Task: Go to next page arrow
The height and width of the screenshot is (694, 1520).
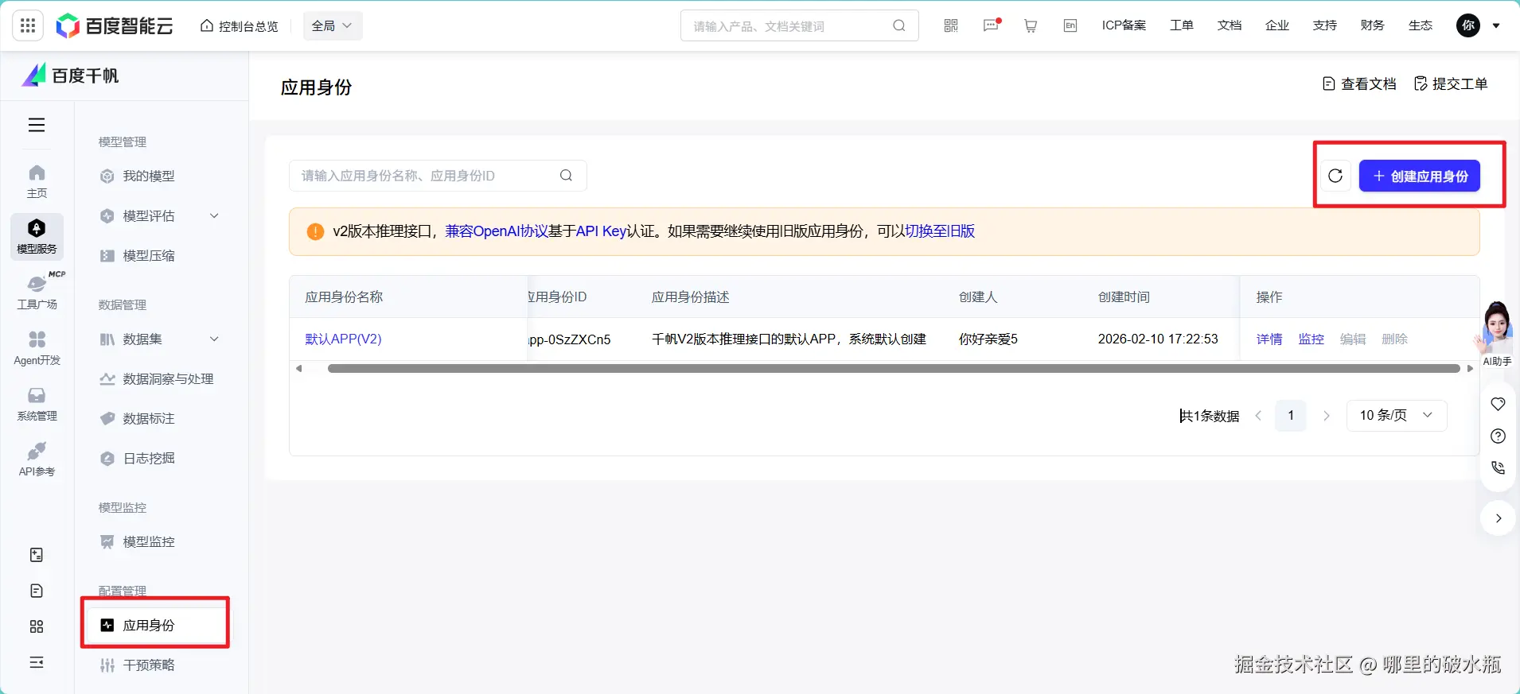Action: point(1326,416)
